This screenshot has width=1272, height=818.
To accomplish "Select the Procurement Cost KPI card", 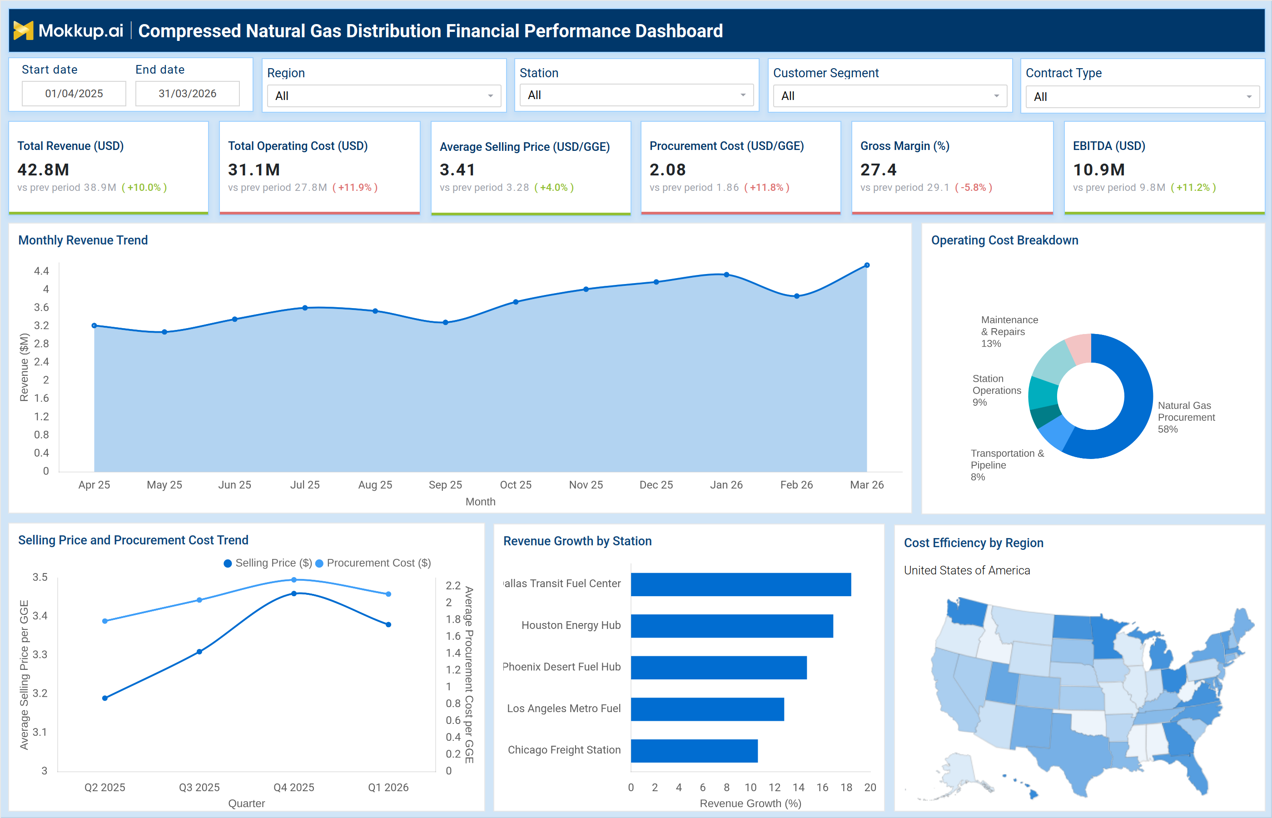I will (740, 168).
